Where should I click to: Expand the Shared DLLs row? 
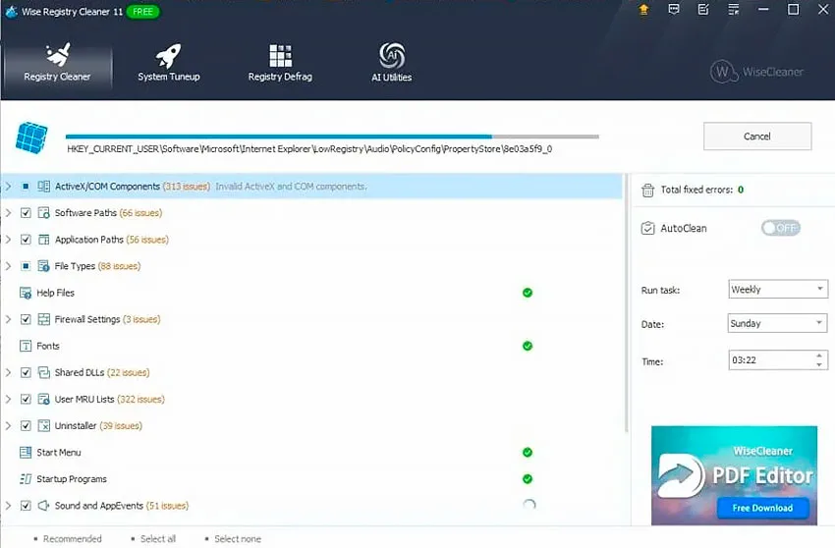coord(9,373)
